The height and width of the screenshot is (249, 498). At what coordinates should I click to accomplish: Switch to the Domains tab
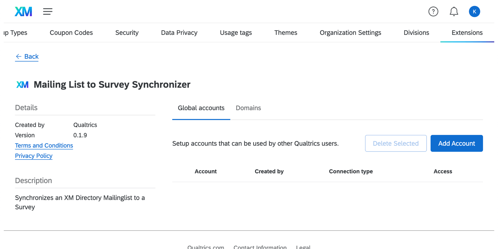(x=248, y=108)
